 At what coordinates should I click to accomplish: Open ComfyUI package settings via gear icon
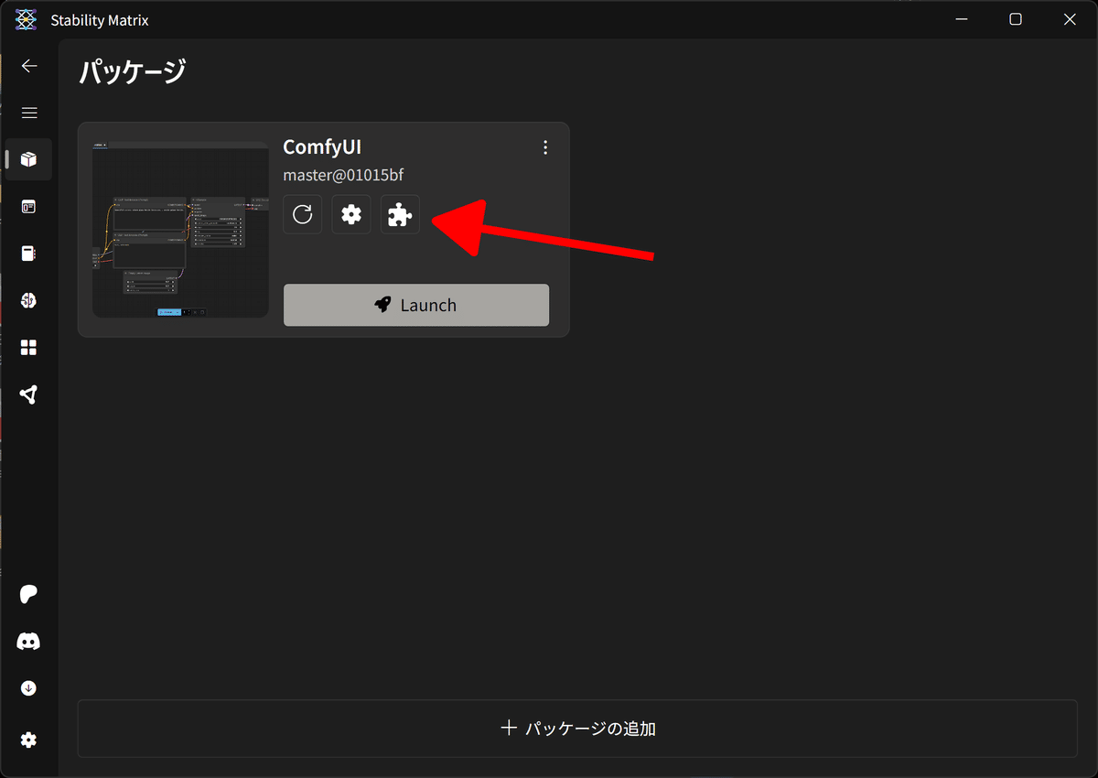point(351,214)
